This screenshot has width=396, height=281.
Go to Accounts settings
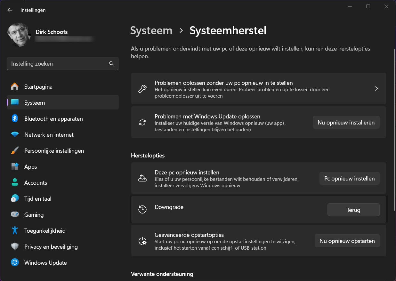point(36,183)
